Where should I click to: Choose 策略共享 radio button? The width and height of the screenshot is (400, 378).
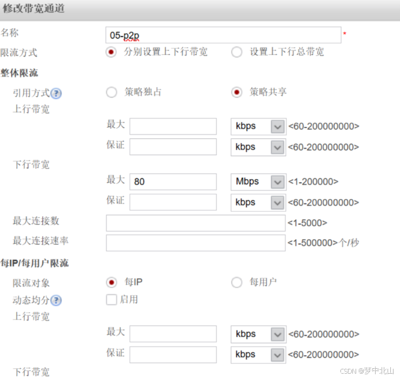[237, 92]
